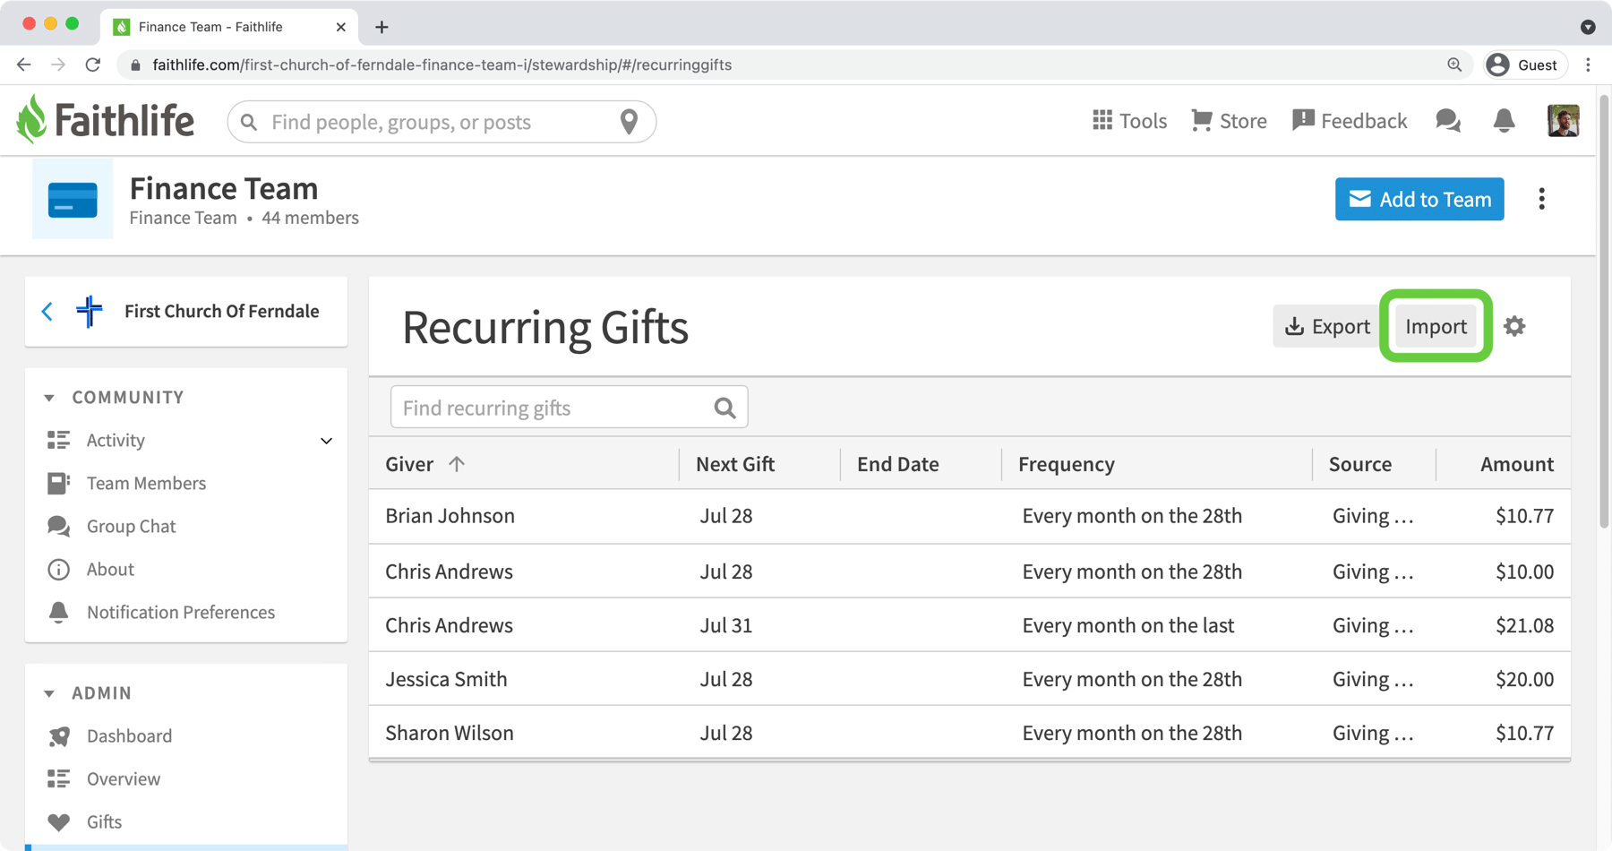Collapse the COMMUNITY section

[49, 397]
